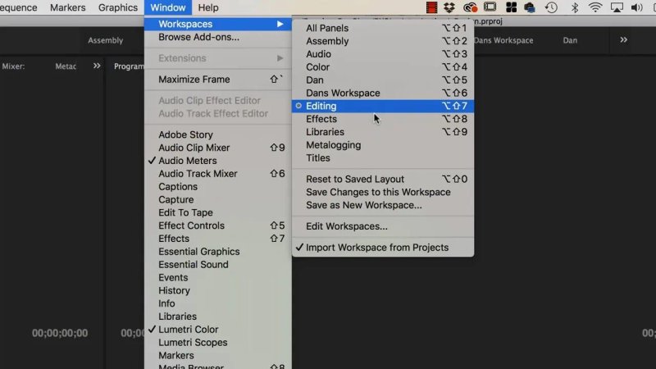Switch to Dans Workspace in submenu

(x=383, y=93)
